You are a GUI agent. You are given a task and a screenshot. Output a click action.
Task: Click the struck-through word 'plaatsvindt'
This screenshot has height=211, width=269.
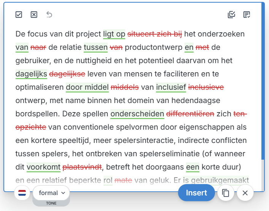pos(82,167)
